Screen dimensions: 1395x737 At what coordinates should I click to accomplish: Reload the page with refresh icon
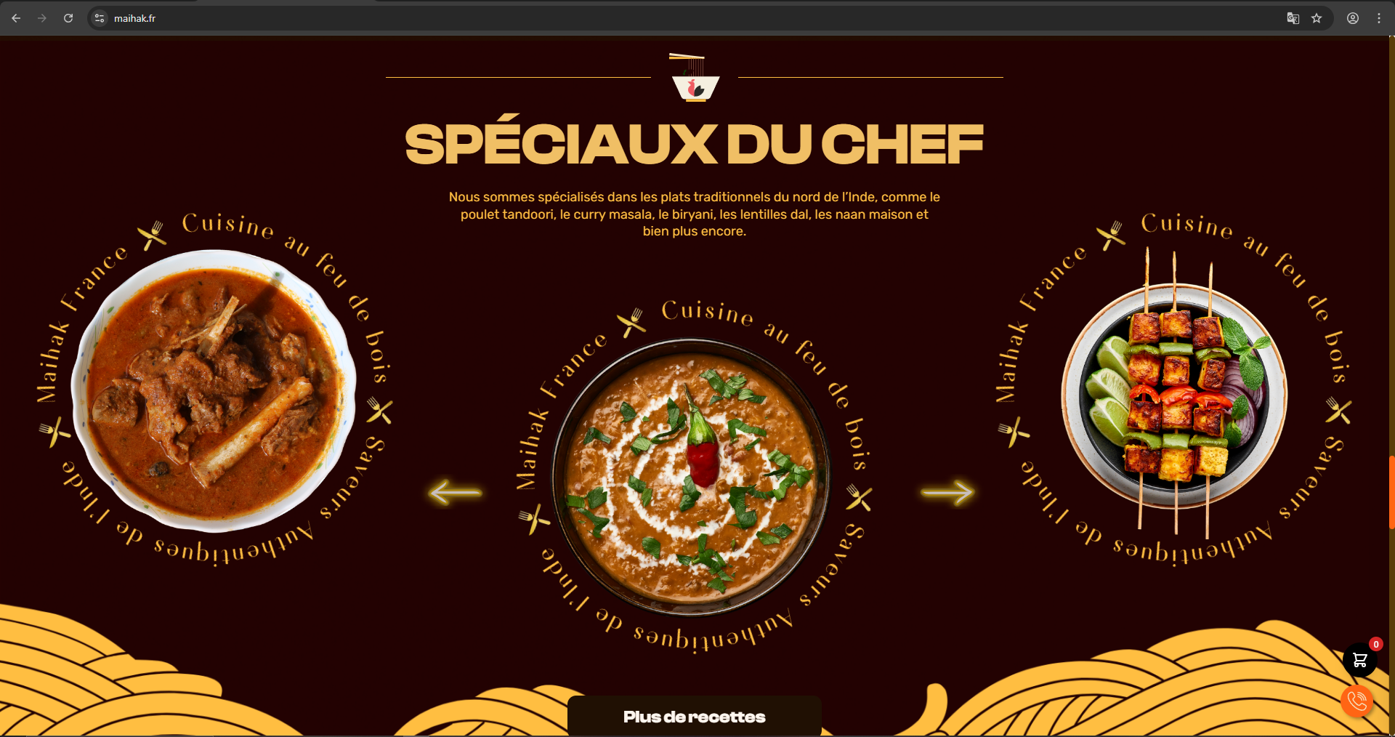pyautogui.click(x=68, y=18)
